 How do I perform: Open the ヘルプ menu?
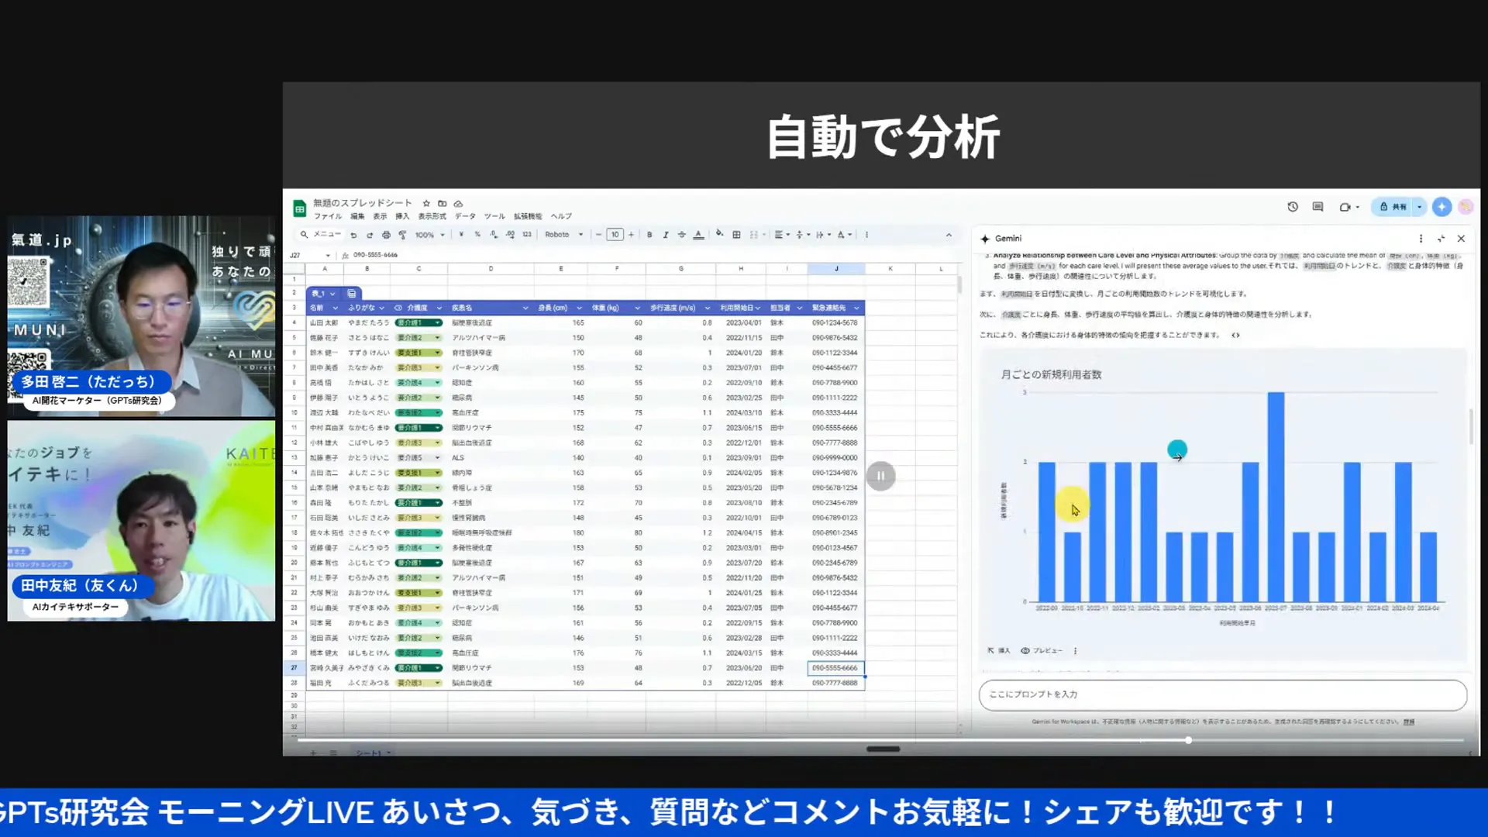point(561,216)
